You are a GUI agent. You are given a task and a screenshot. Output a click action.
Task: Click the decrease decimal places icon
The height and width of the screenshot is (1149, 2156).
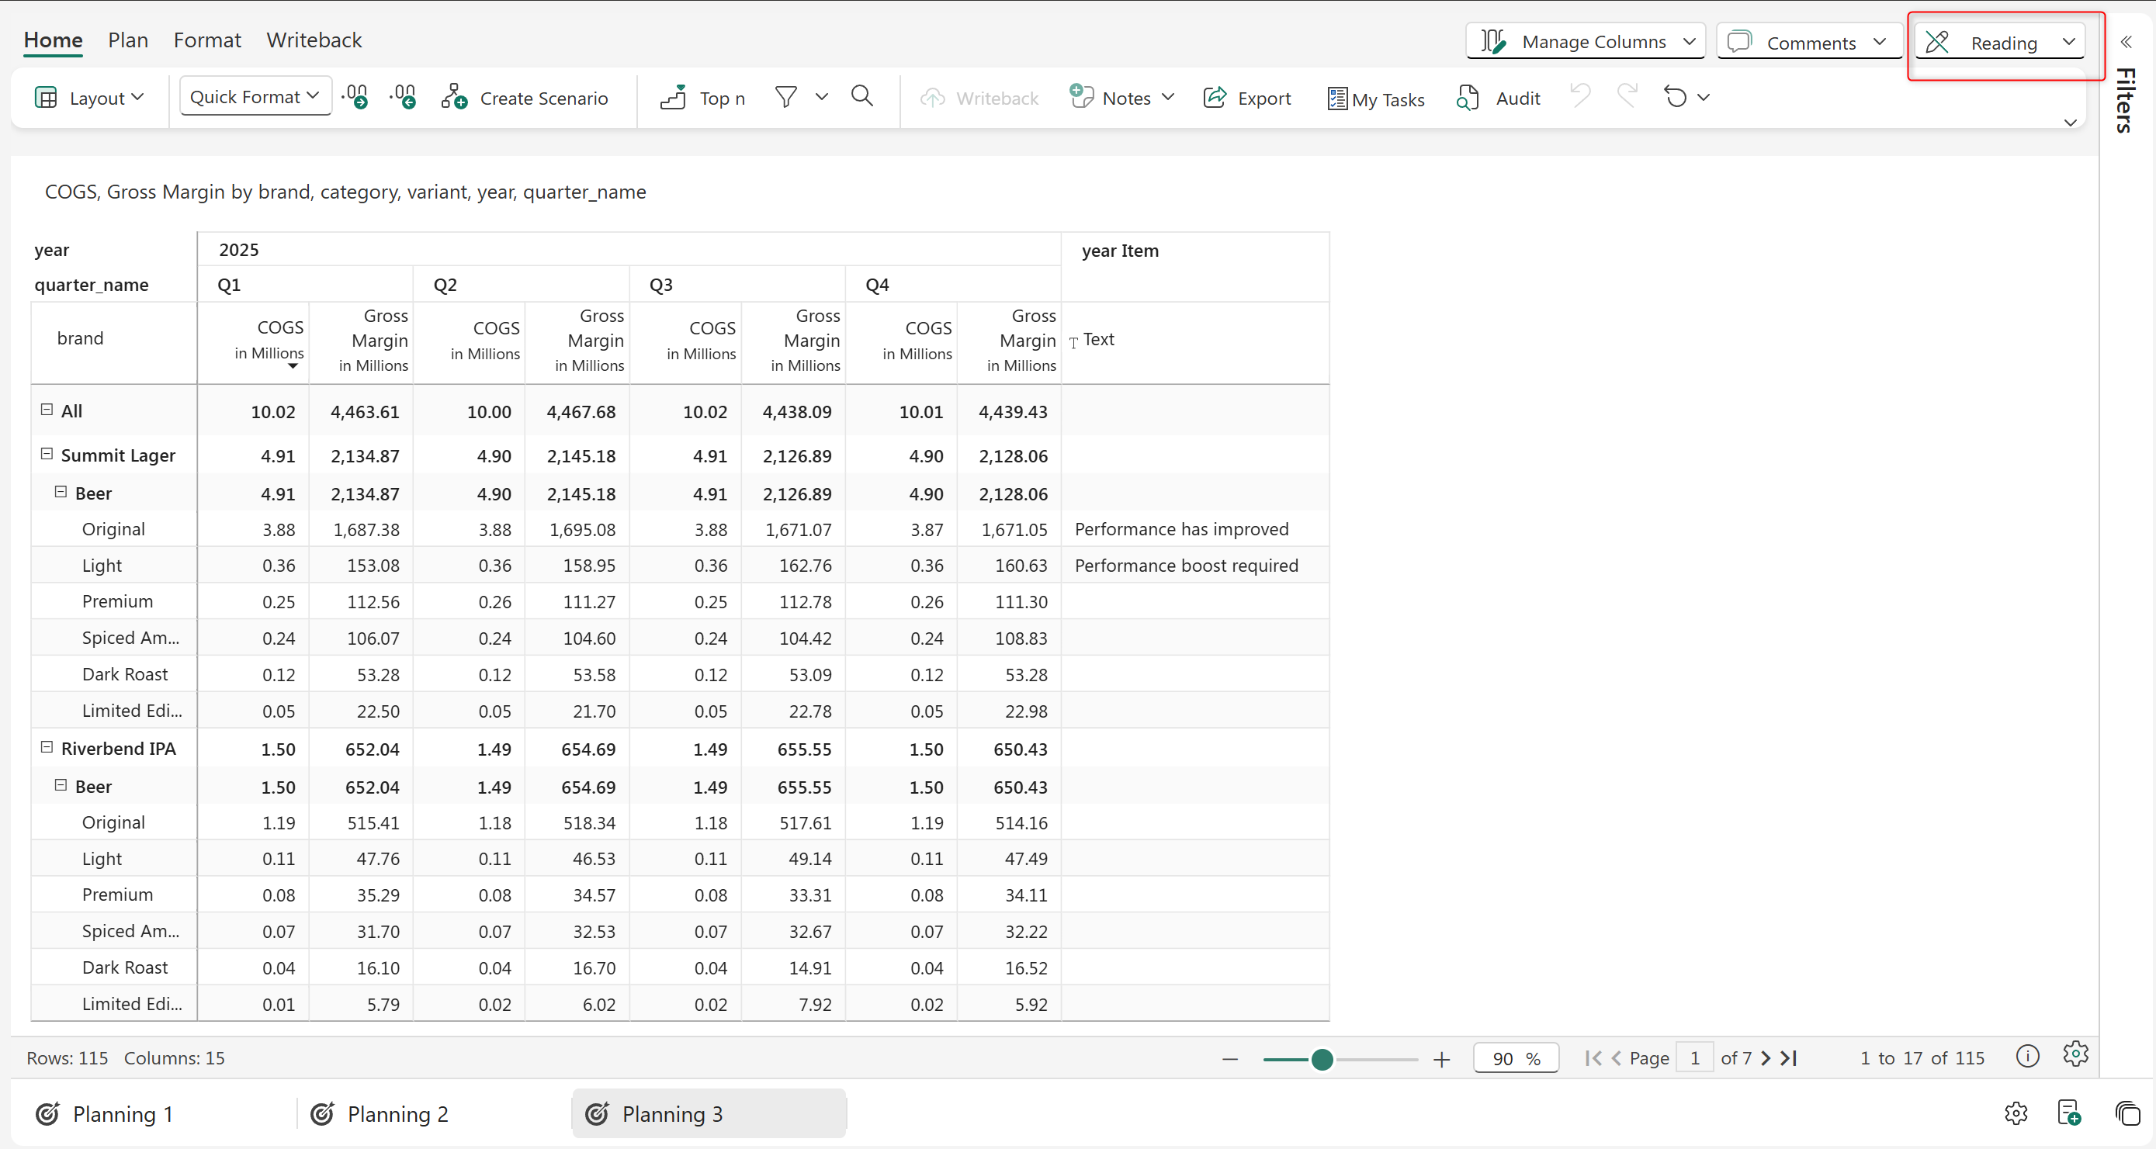click(404, 98)
